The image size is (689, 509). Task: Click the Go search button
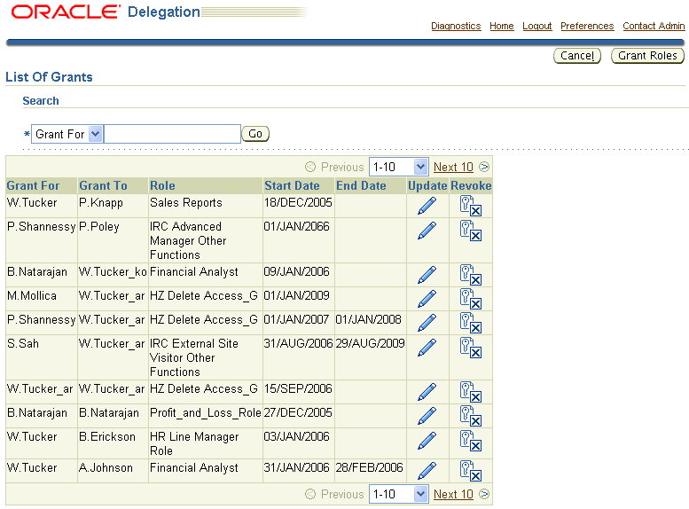point(255,134)
